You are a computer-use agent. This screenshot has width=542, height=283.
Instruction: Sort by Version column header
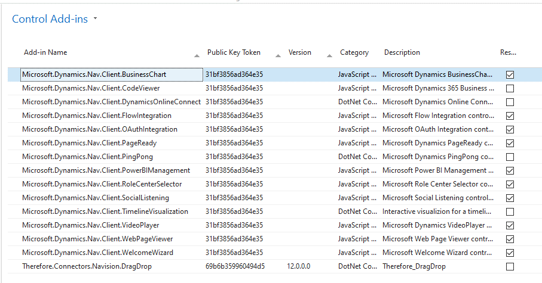[300, 52]
